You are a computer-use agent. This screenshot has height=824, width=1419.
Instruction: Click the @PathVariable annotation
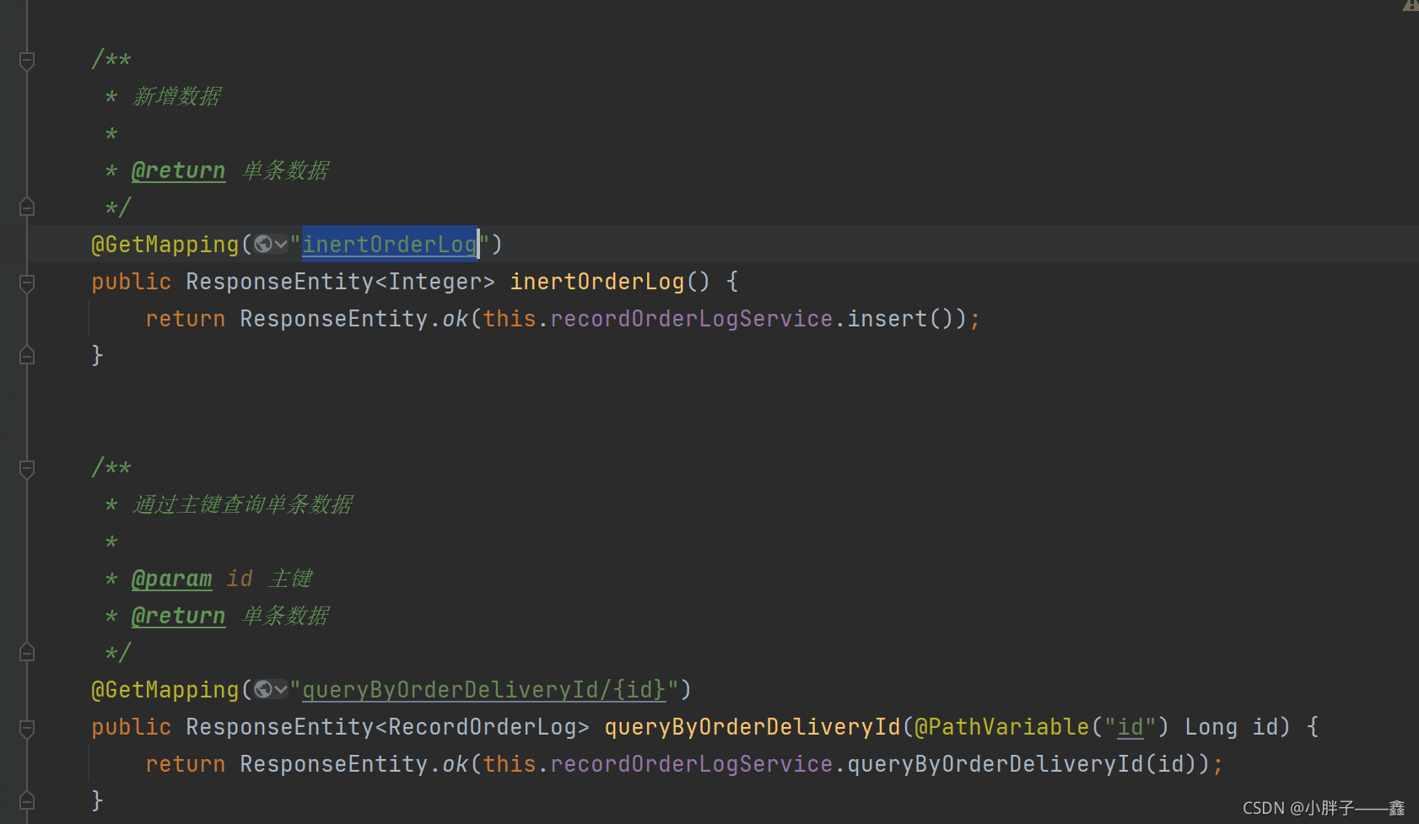pyautogui.click(x=1002, y=726)
